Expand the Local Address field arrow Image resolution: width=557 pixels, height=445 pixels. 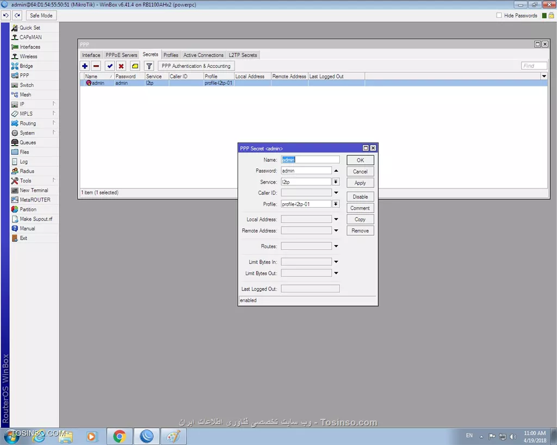coord(336,220)
